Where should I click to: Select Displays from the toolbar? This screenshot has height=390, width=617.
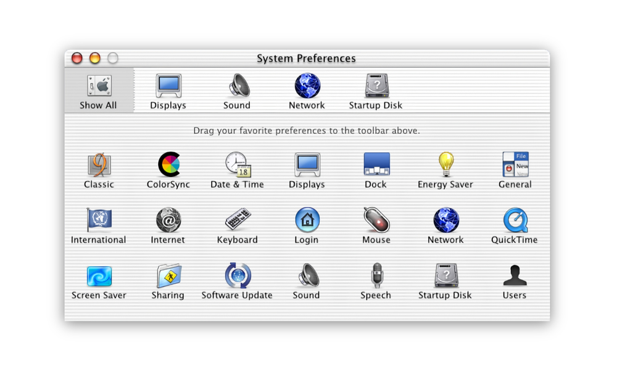tap(168, 88)
